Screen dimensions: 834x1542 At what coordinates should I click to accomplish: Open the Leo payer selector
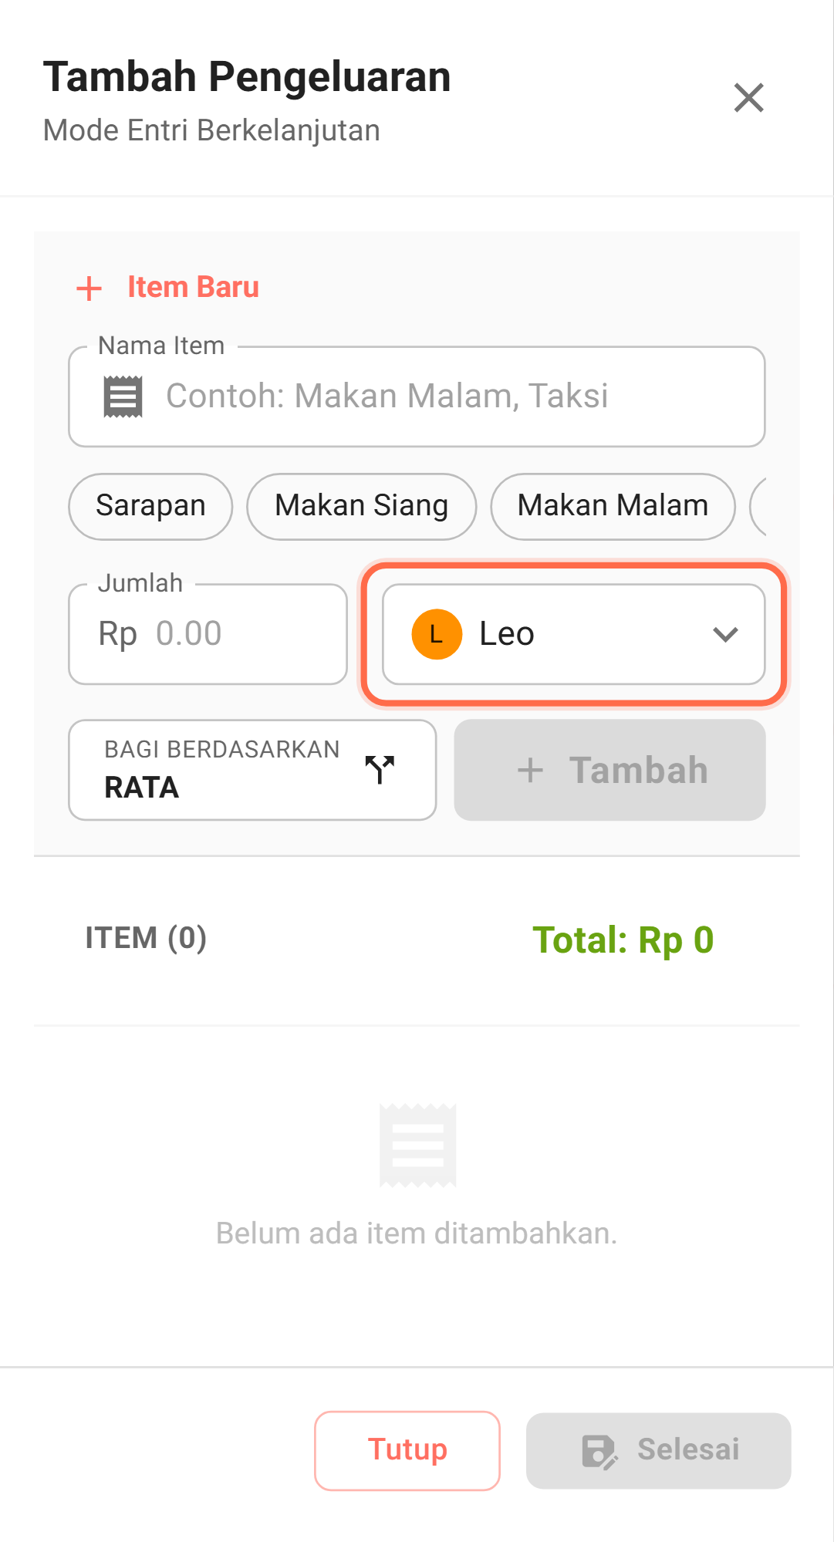(x=573, y=634)
